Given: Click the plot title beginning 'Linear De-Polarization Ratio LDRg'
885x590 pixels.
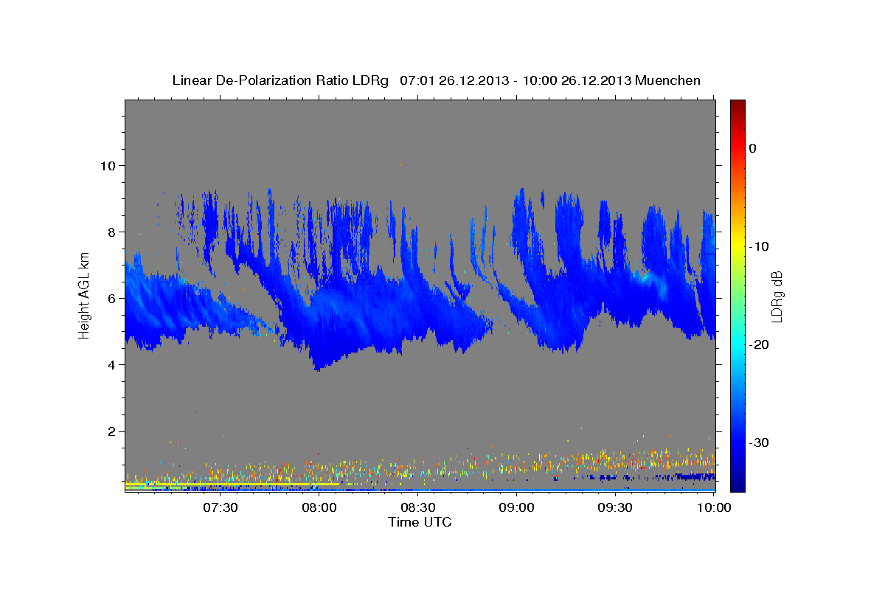Looking at the screenshot, I should coord(436,80).
